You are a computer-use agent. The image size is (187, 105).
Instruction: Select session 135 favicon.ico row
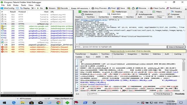[x=37, y=43]
